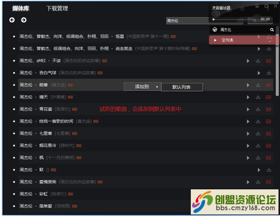The height and width of the screenshot is (216, 280).
Task: Open the MV for 不该
Action: tap(269, 61)
